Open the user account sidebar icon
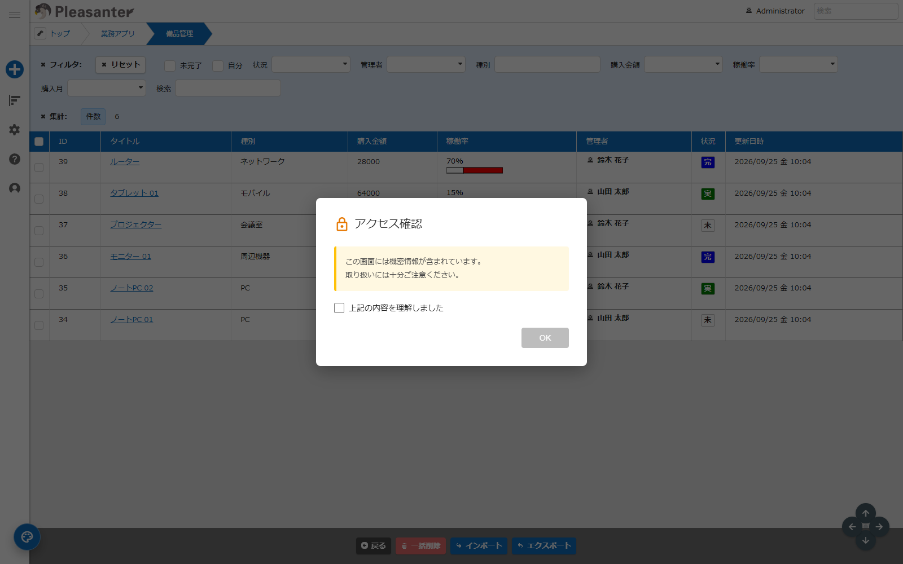This screenshot has width=903, height=564. pyautogui.click(x=15, y=188)
